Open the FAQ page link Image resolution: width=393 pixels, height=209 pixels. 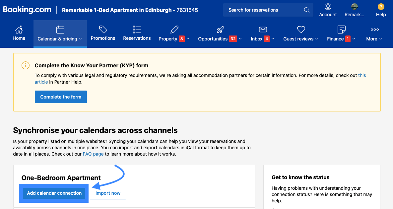93,154
